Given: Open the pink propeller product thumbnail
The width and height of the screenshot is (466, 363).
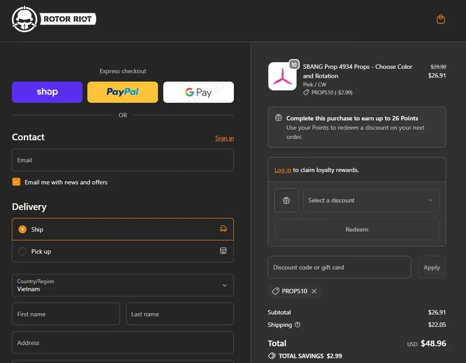Looking at the screenshot, I should click(x=282, y=76).
